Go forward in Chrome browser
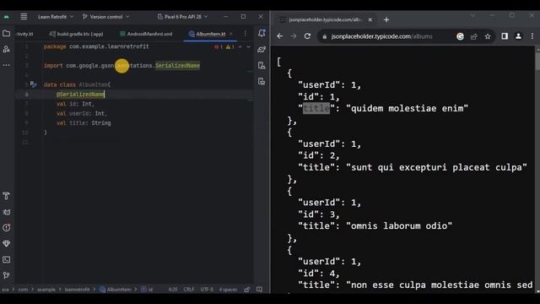 coord(294,36)
